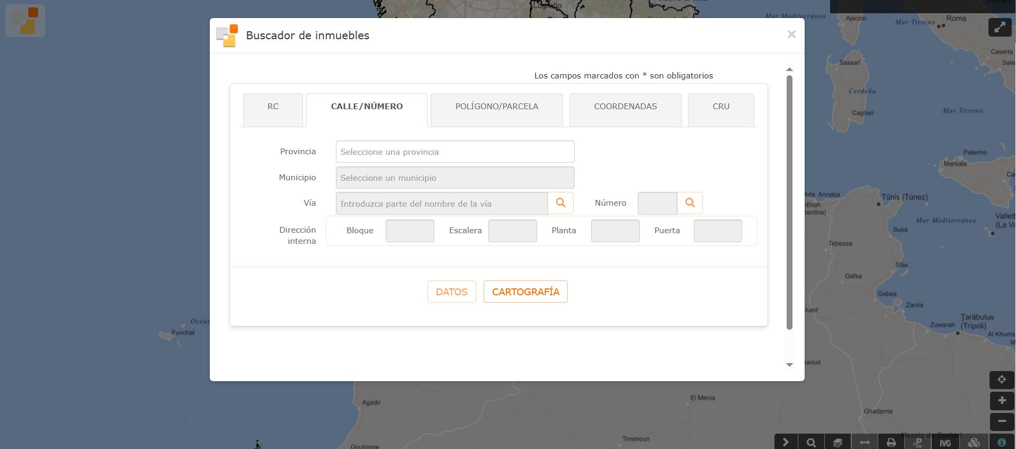Viewport: 1016px width, 449px height.
Task: Switch to the POLÍGONO/PARCELA tab
Action: tap(497, 110)
